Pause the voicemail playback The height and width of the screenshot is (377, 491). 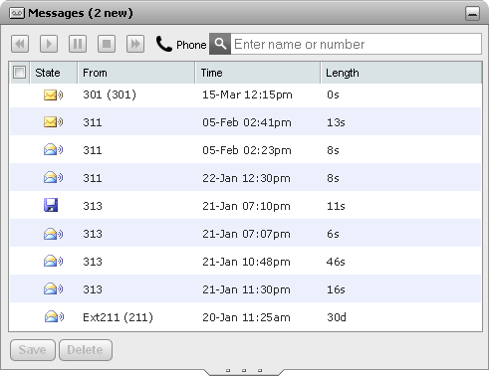(x=78, y=44)
